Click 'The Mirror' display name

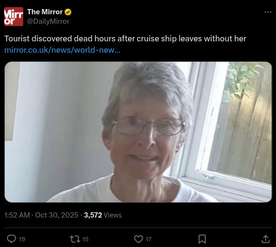pyautogui.click(x=45, y=12)
